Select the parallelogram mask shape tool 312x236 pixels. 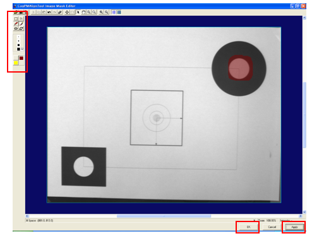click(21, 28)
